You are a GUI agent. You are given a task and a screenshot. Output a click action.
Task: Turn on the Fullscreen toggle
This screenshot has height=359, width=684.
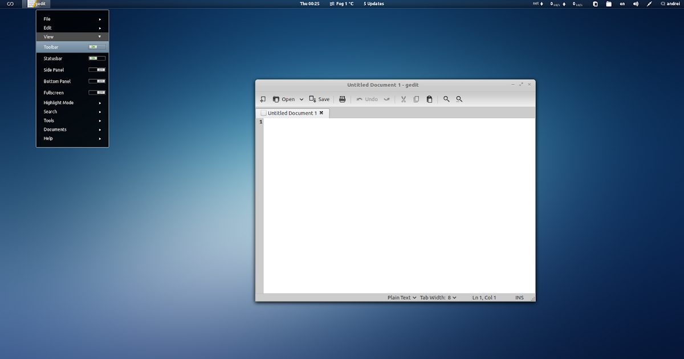(97, 92)
